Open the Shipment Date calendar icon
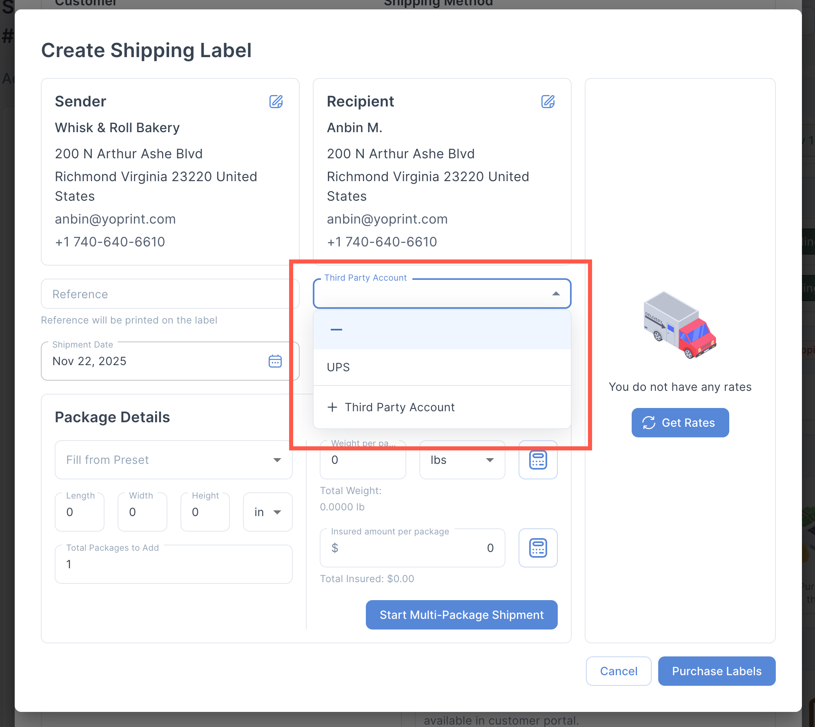 pyautogui.click(x=275, y=361)
